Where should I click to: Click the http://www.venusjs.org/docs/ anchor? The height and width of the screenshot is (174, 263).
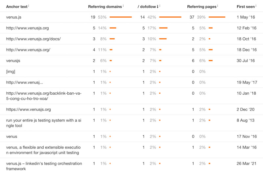point(33,39)
